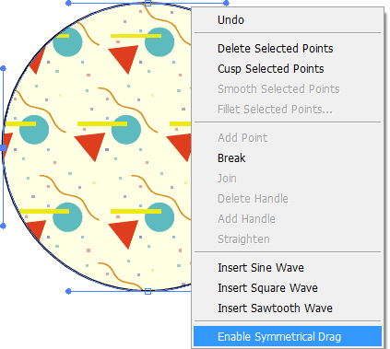Select the filled blue node on circle's left edge

point(3,148)
